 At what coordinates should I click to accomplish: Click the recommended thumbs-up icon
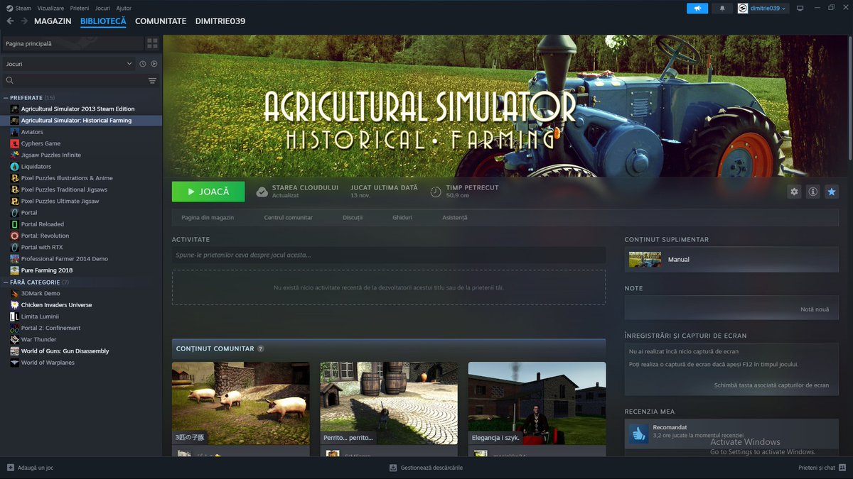pos(638,434)
